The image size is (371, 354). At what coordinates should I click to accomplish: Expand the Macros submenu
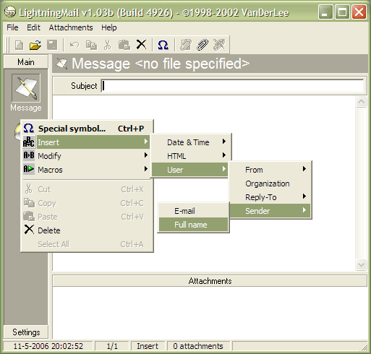(87, 170)
